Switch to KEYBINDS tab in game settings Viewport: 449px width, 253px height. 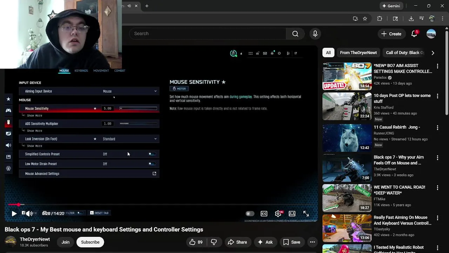click(x=81, y=71)
